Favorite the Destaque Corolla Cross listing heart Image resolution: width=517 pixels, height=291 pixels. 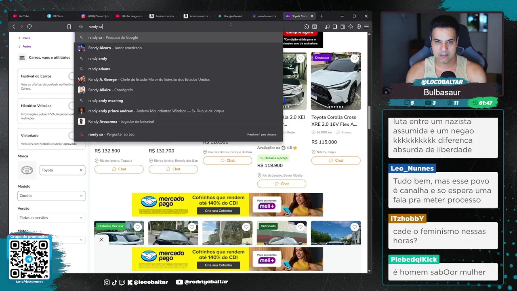[354, 59]
